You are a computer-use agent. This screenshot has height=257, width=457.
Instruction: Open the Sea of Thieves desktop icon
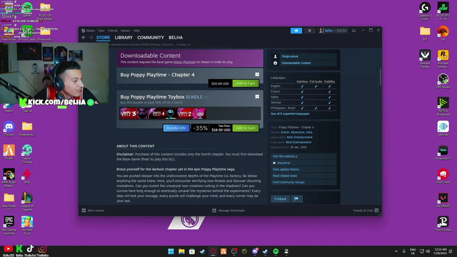coord(27,154)
